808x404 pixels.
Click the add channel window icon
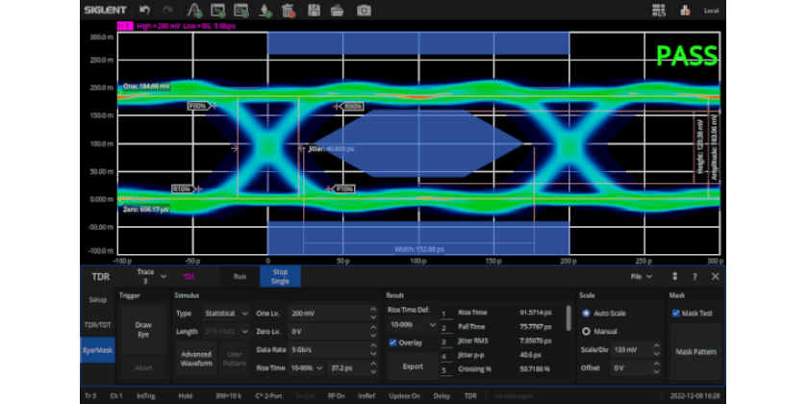coord(240,10)
